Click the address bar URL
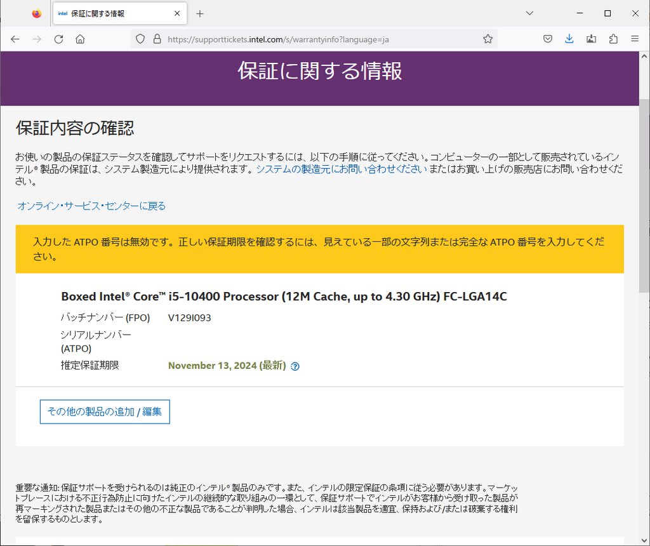This screenshot has width=650, height=546. (278, 40)
